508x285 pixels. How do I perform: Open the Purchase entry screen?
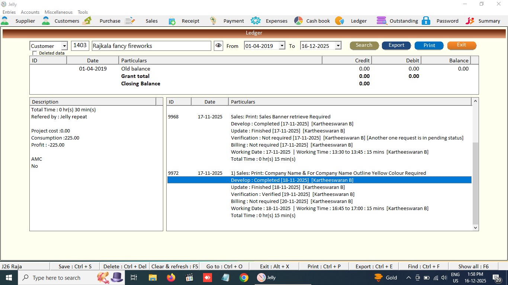(102, 21)
